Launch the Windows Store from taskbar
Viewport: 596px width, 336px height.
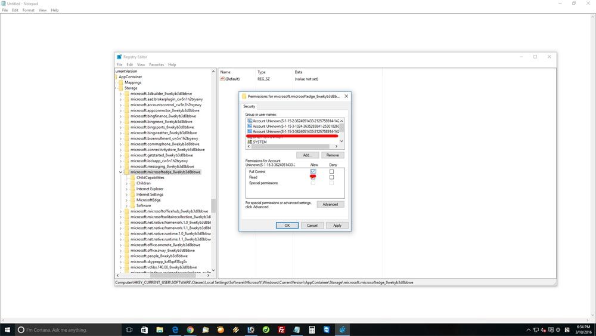pyautogui.click(x=144, y=329)
